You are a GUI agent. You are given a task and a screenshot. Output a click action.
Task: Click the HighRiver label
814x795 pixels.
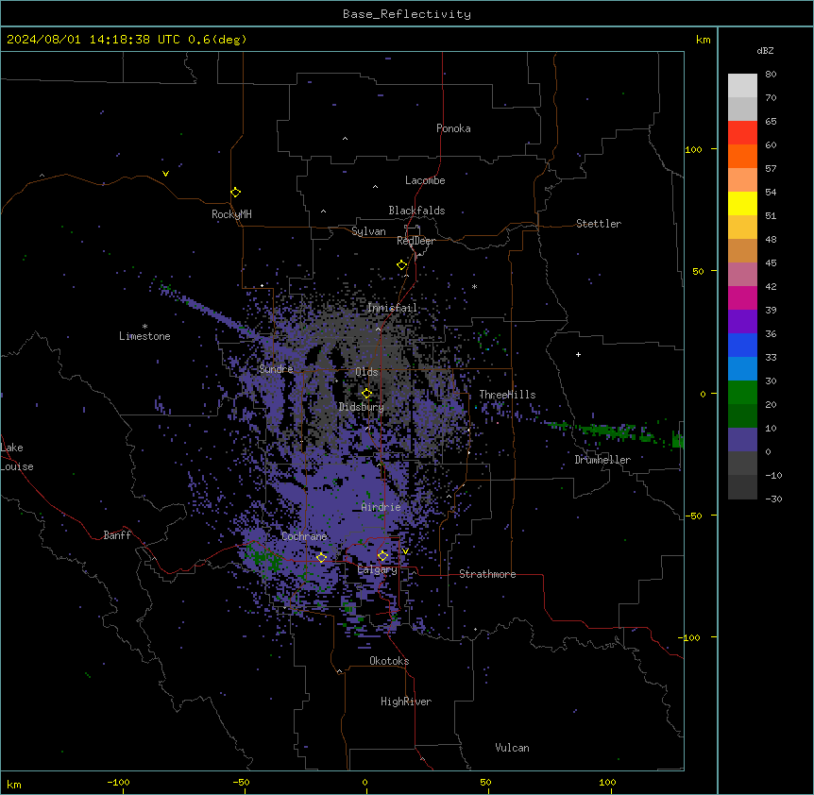[406, 702]
